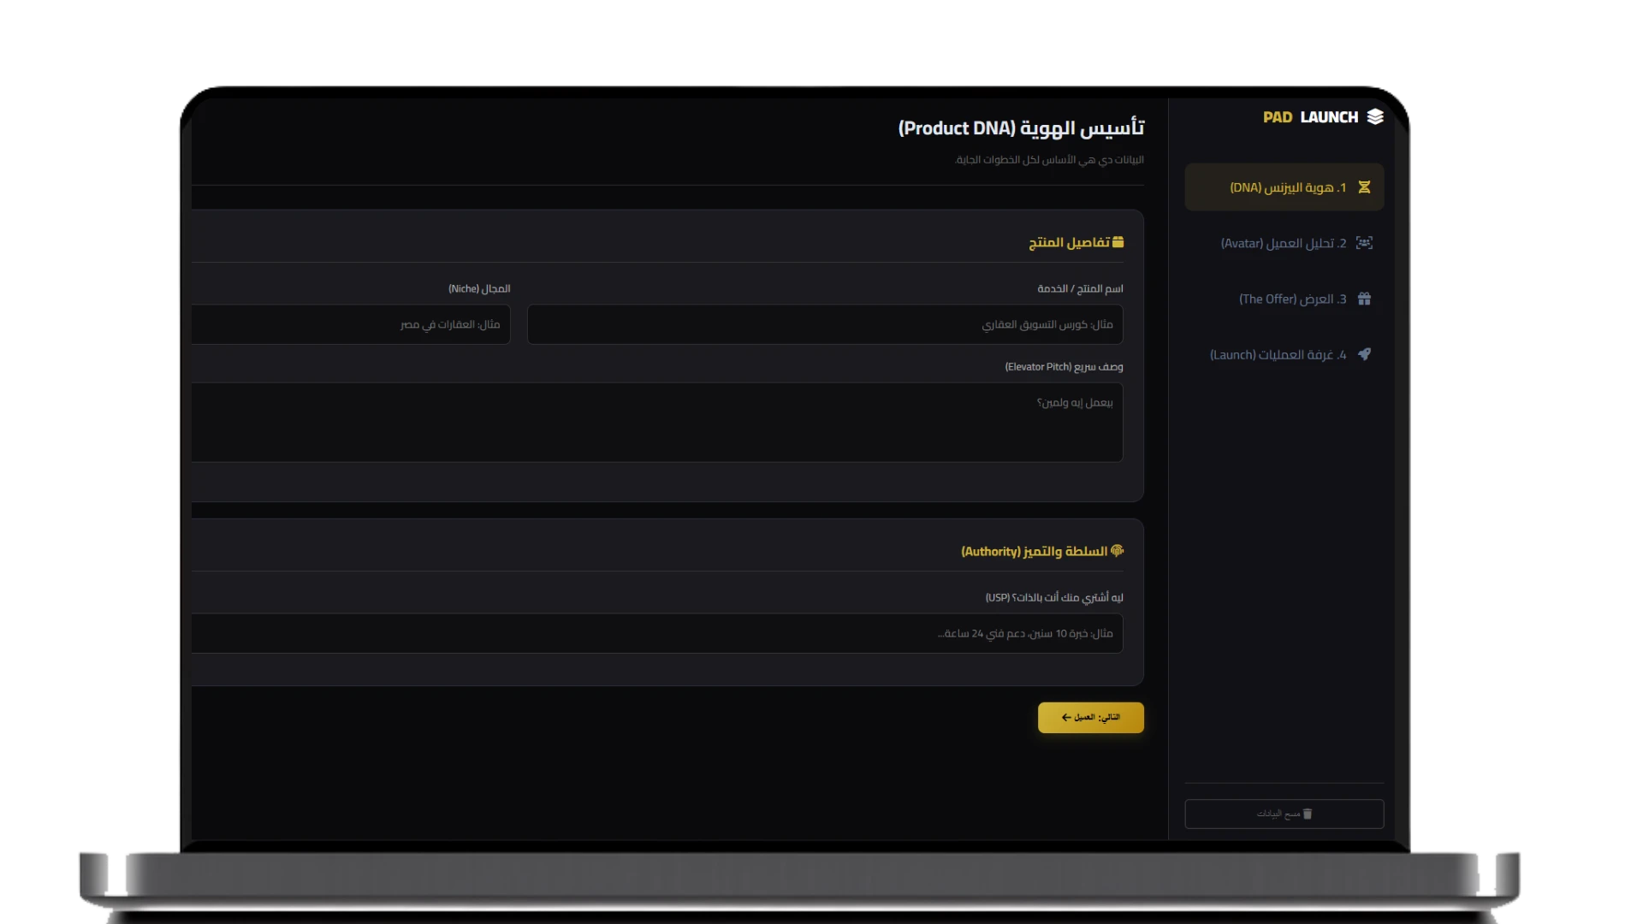
Task: Click the fingerprint icon beside Authority heading
Action: tap(1117, 551)
